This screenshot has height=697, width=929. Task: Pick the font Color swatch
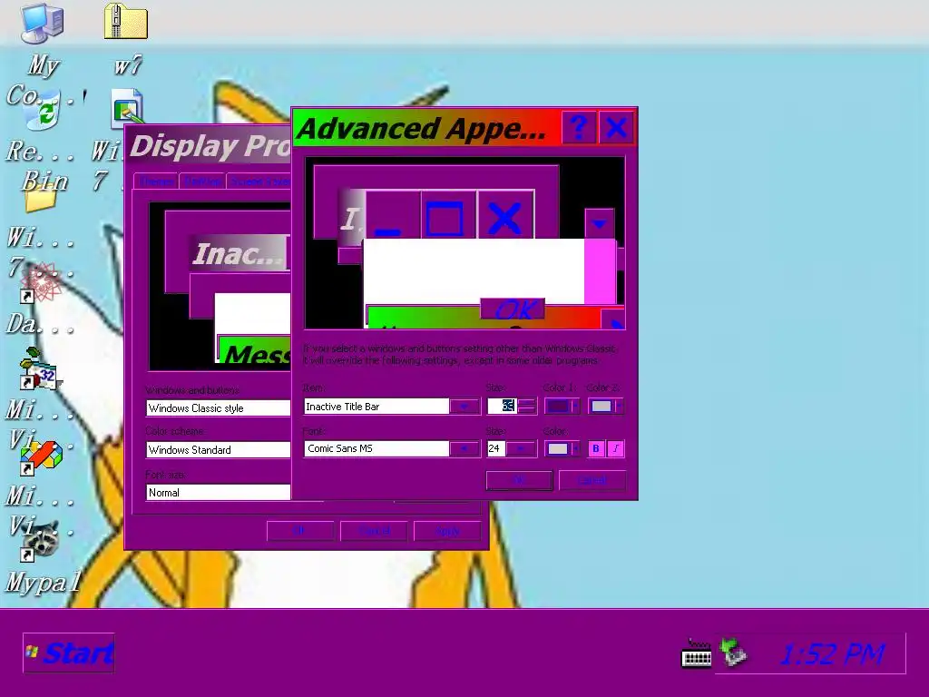(558, 448)
